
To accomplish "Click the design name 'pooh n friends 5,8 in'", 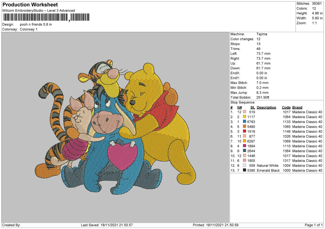I will 36,24.
